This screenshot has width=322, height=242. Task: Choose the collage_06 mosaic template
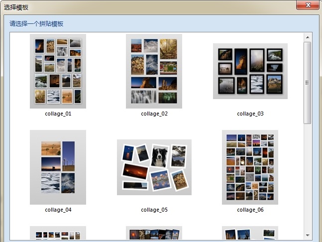pyautogui.click(x=250, y=167)
